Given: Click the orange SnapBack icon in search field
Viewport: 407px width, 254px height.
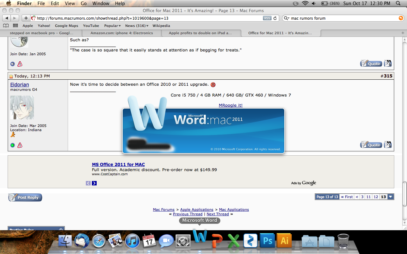Looking at the screenshot, I should (x=401, y=18).
